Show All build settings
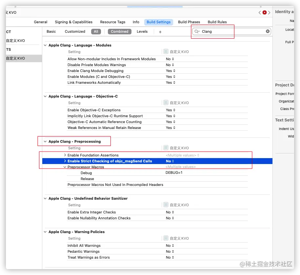This screenshot has height=275, width=300. coord(96,31)
